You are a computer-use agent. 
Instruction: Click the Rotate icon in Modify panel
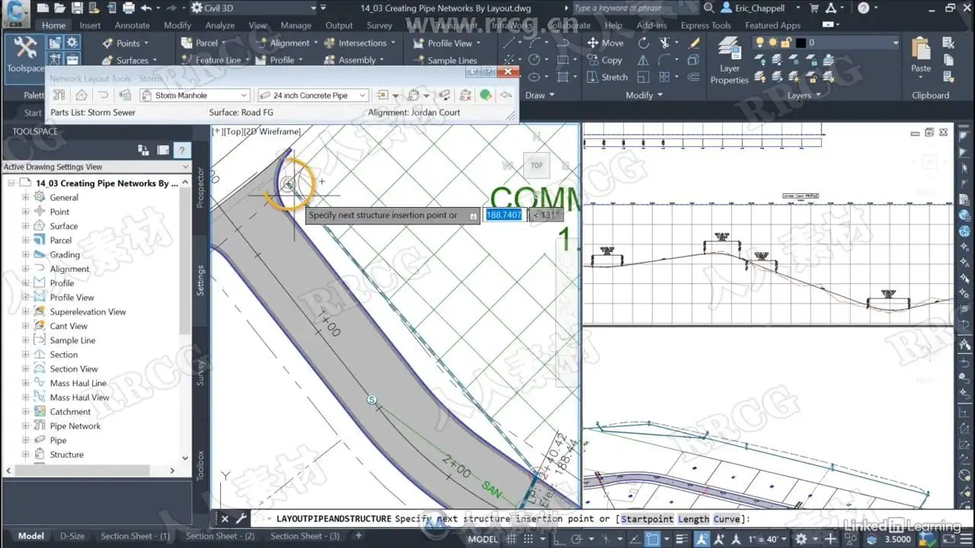point(644,43)
